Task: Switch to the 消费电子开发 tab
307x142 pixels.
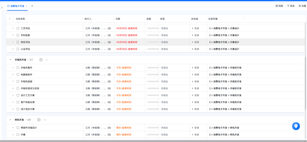Action: point(17,6)
